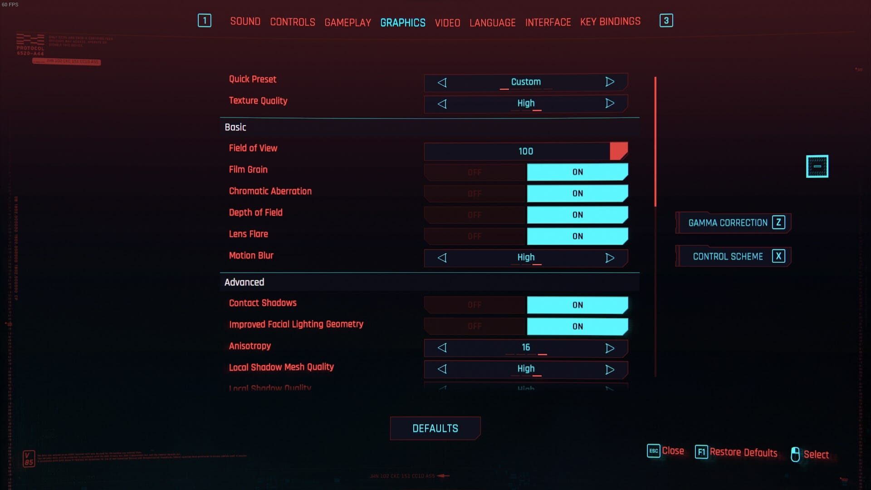Click right arrow on Local Shadow Mesh Quality
871x490 pixels.
coord(610,368)
